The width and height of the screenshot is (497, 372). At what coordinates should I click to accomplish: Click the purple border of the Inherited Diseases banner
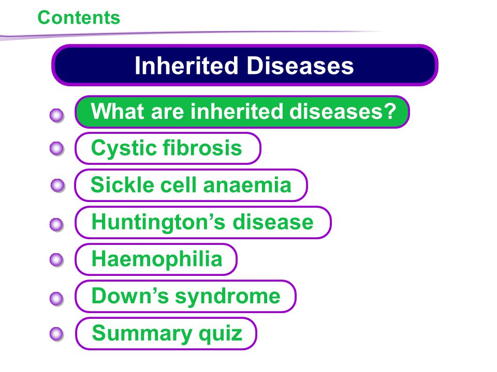click(x=245, y=46)
